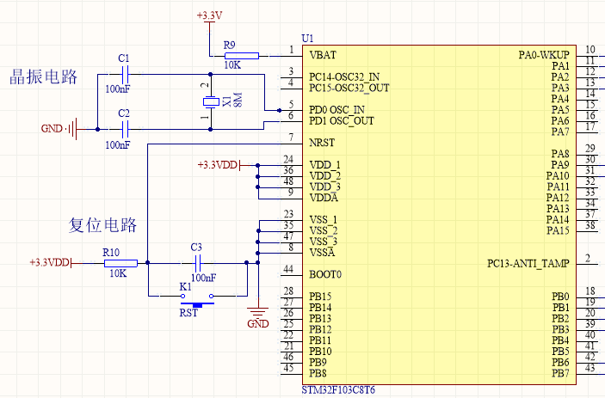Select the K1 RST push button symbol
This screenshot has width=605, height=398.
(196, 301)
